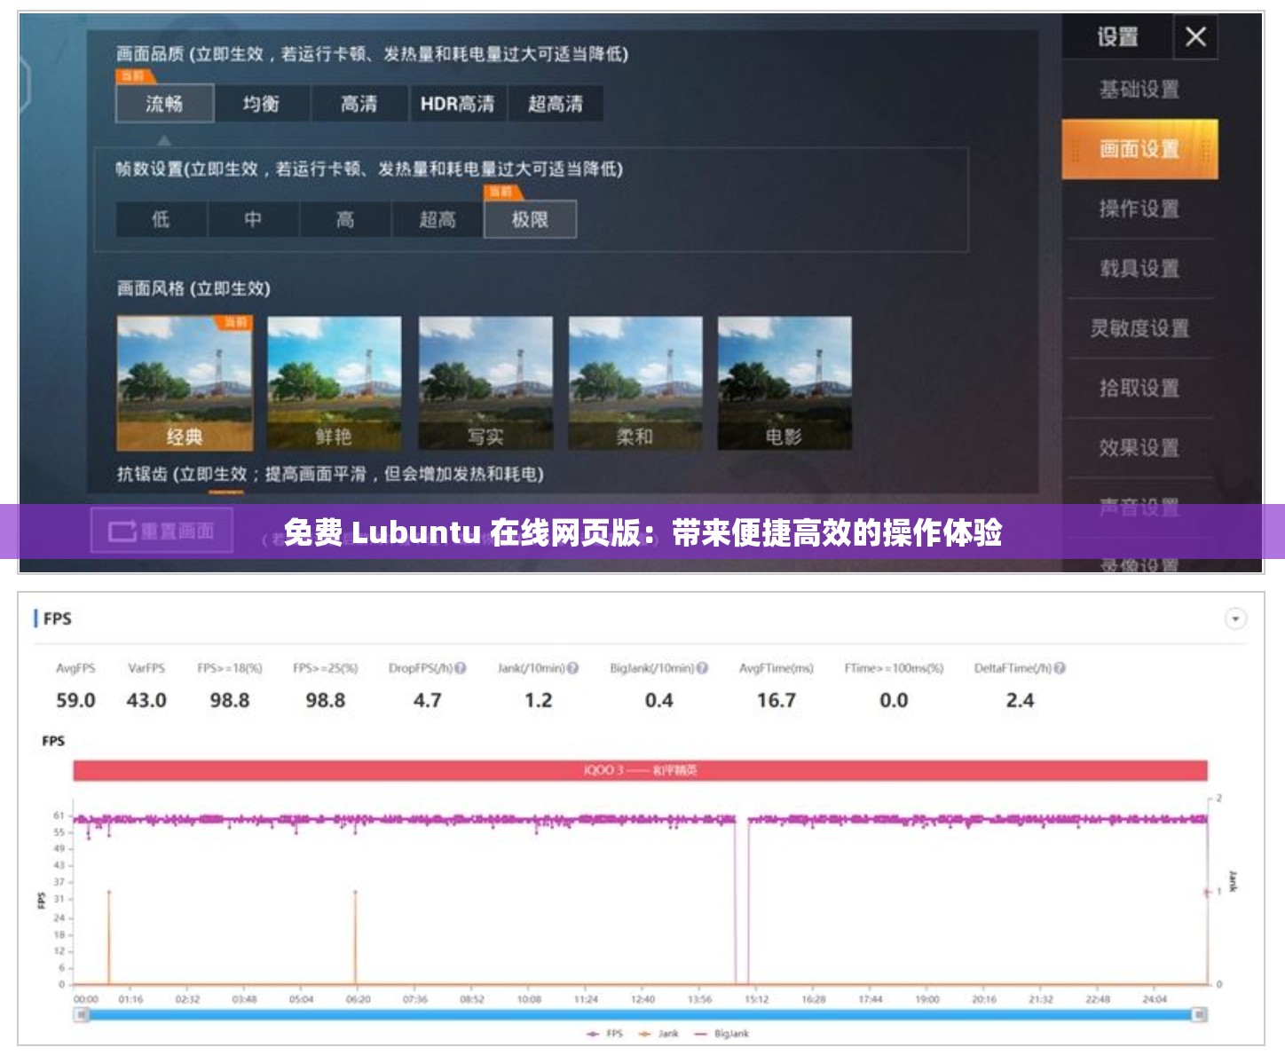Toggle the Jank series in chart legend

coord(658,1034)
